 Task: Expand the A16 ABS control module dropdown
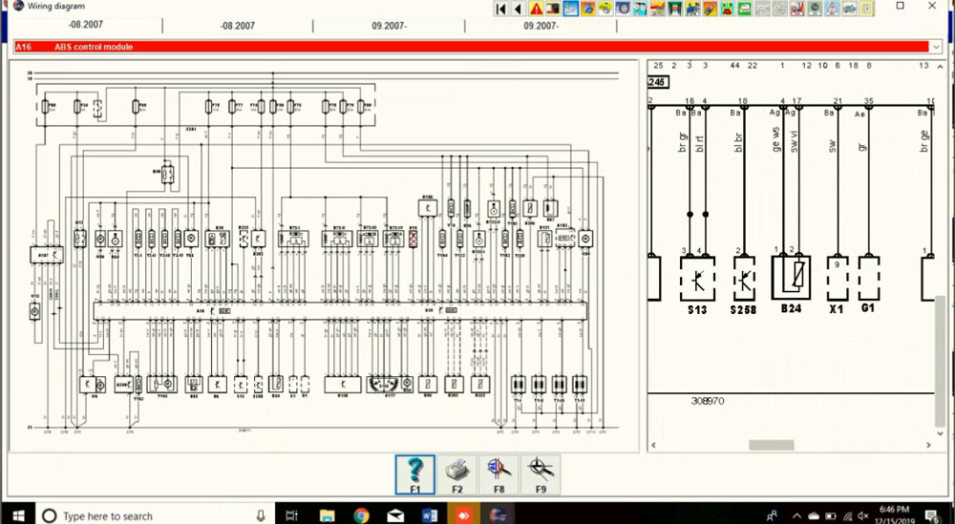click(x=936, y=47)
